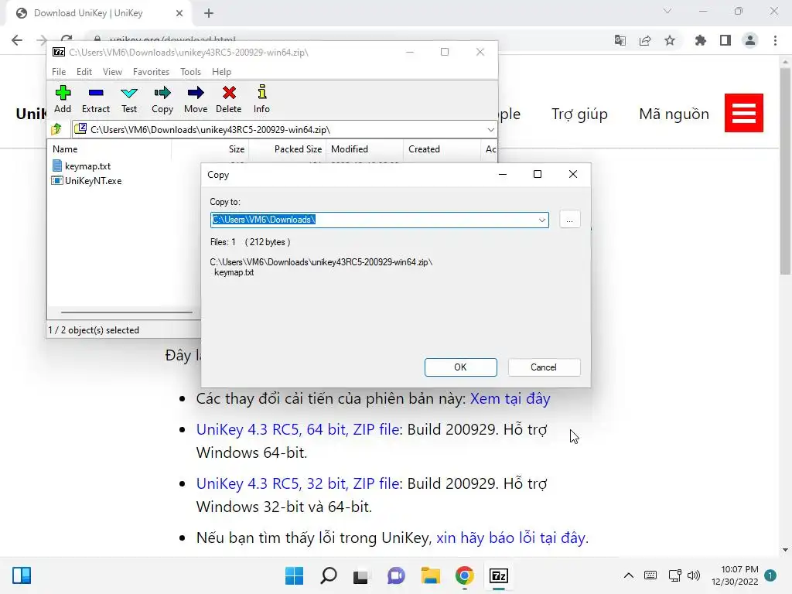Open Chrome profile avatar
This screenshot has width=792, height=594.
[750, 40]
